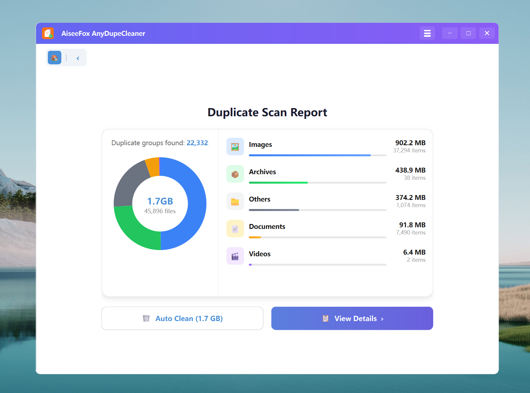Maximize the AnyDupeCleaner window

[468, 33]
